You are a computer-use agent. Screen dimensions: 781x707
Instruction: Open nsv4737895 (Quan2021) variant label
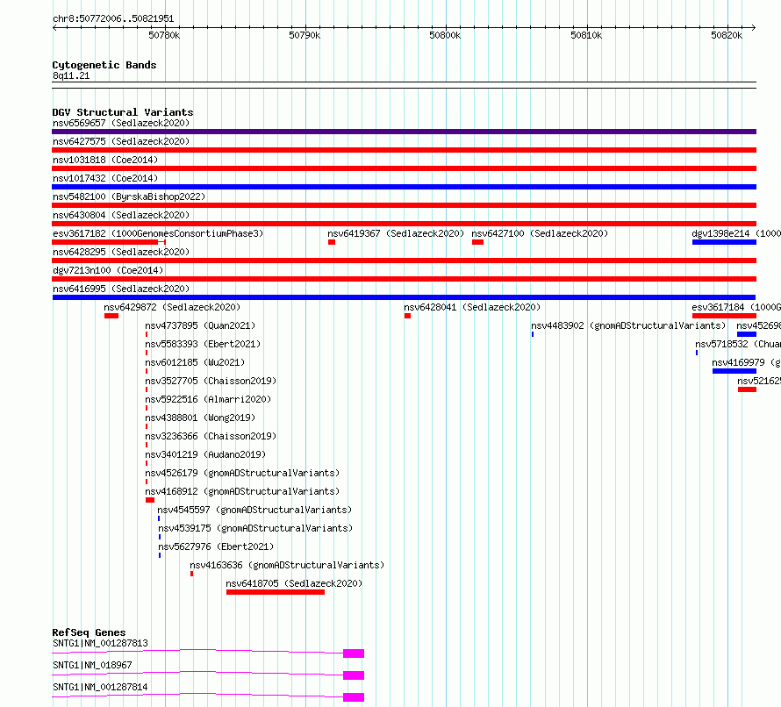click(200, 325)
